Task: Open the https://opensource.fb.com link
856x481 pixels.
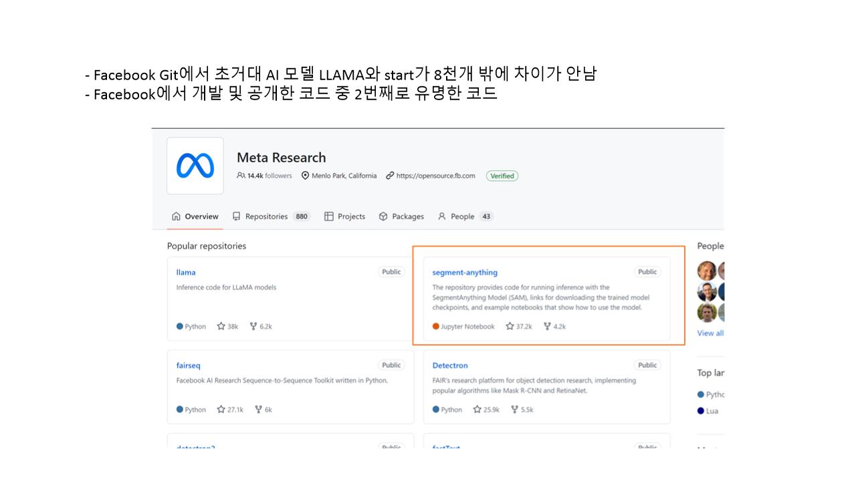Action: [435, 176]
